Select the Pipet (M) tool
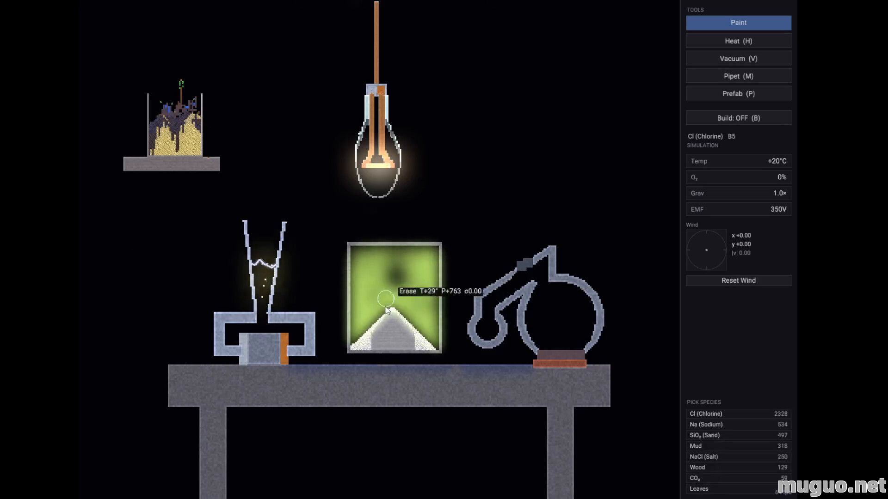Viewport: 888px width, 499px height. 738,76
